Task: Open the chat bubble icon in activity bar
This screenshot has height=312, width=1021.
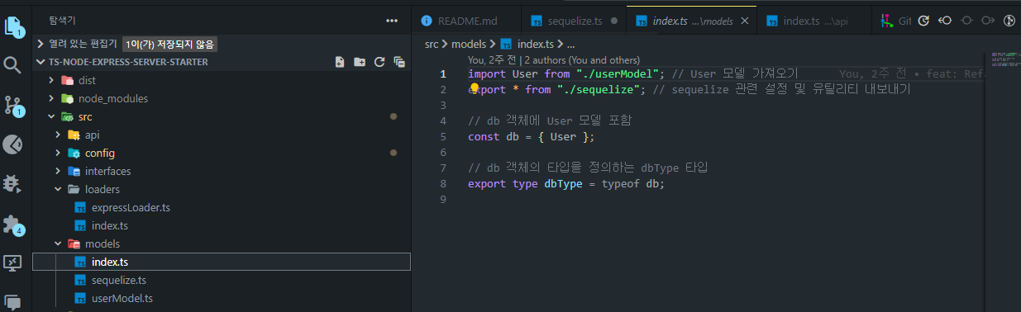Action: 12,302
